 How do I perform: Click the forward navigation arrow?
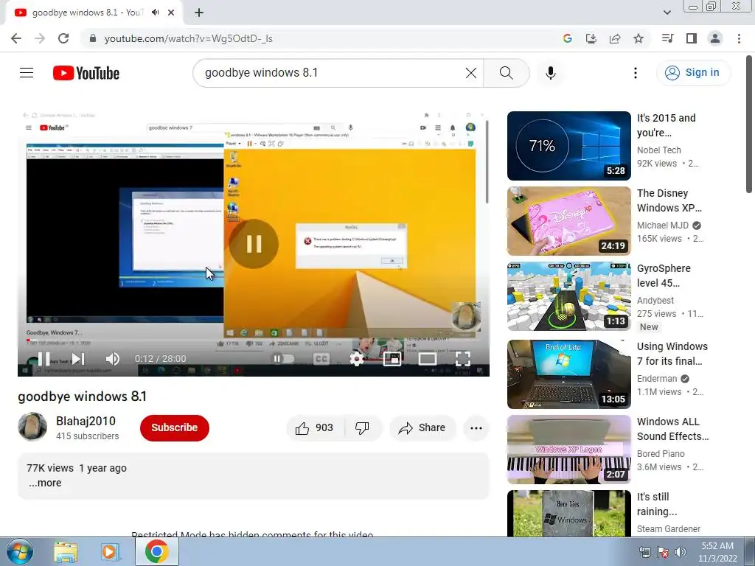[40, 38]
